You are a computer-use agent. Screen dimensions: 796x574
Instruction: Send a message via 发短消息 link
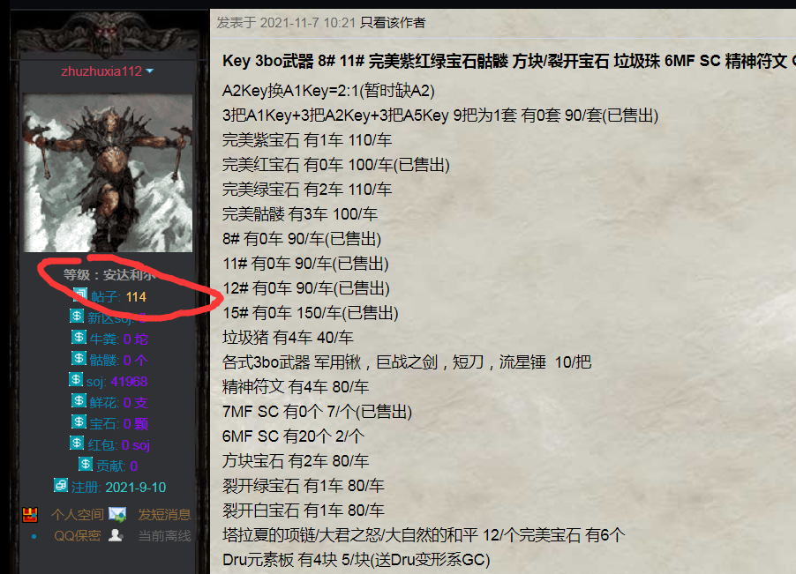(164, 515)
